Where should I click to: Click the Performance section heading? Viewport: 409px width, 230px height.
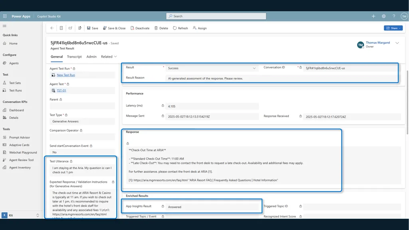[135, 93]
